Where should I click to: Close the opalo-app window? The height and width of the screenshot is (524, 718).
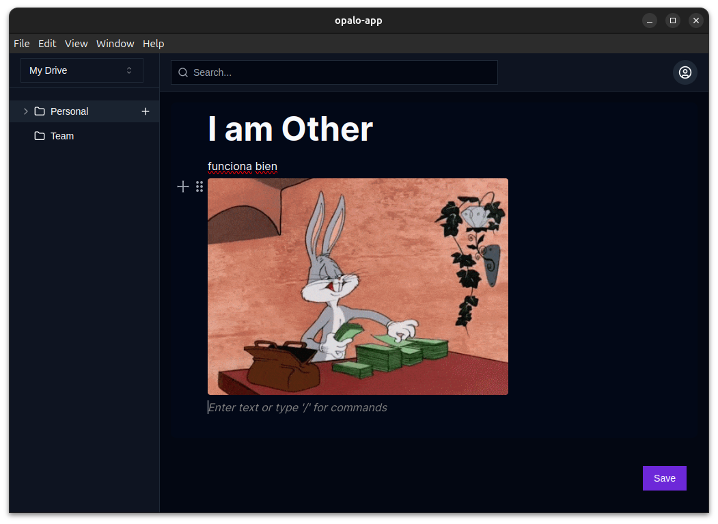click(696, 20)
